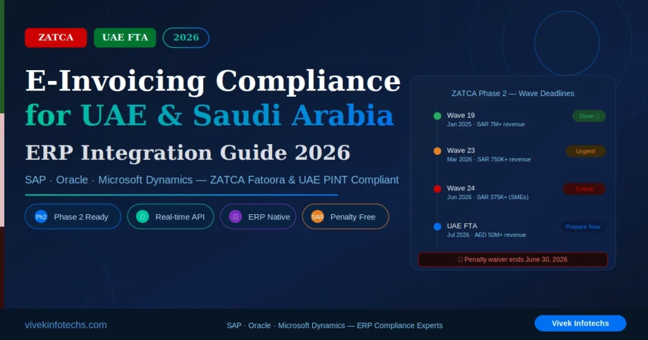
Task: Click the Vivek Infotechs button
Action: (x=580, y=323)
